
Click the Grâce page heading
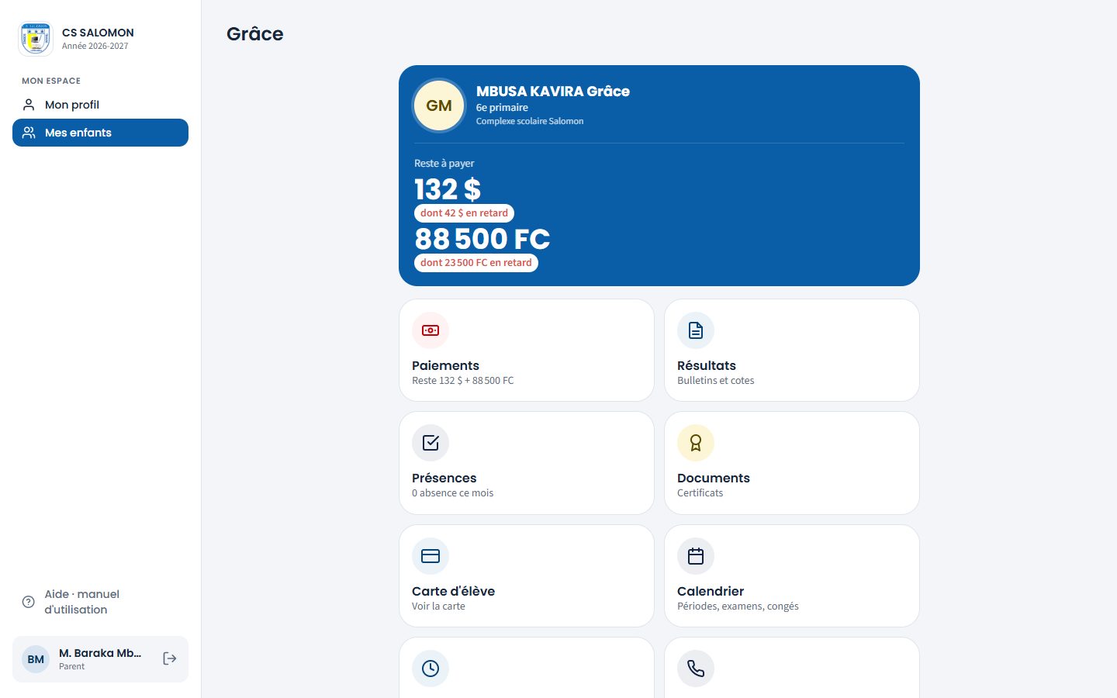[255, 33]
